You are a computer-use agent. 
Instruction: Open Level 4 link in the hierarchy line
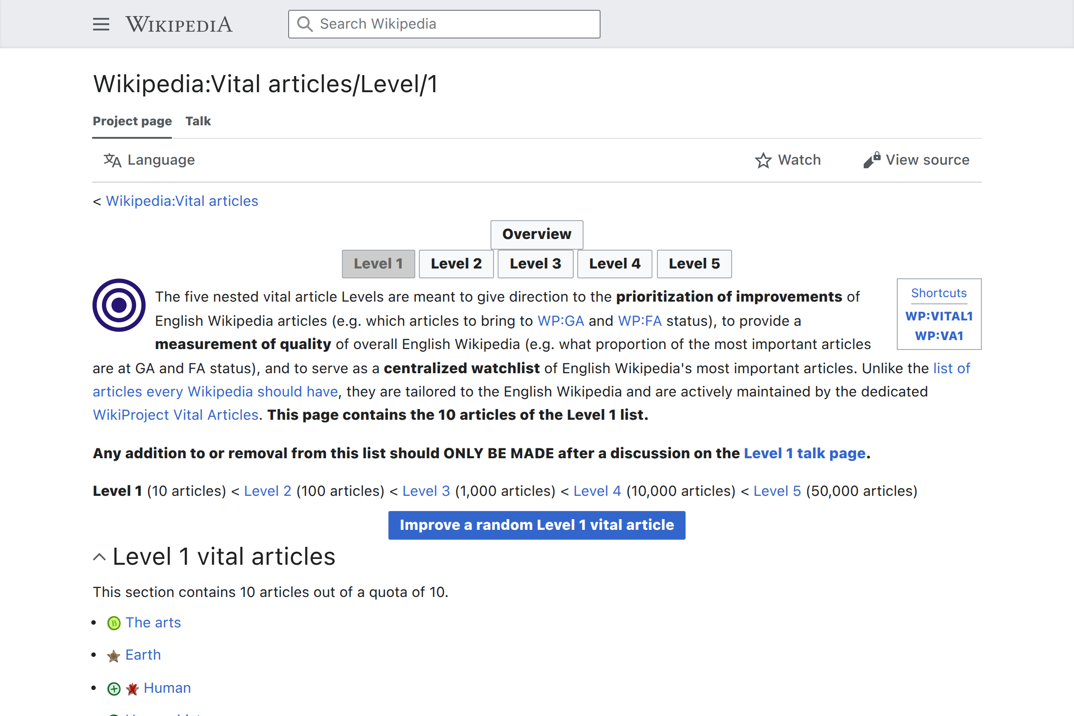tap(597, 491)
